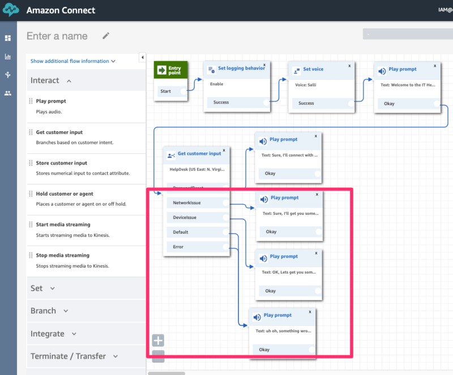
Task: Click the Set voice block icon
Action: point(297,71)
